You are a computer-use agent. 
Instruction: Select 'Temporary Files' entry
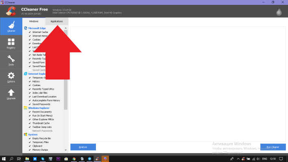(40, 142)
